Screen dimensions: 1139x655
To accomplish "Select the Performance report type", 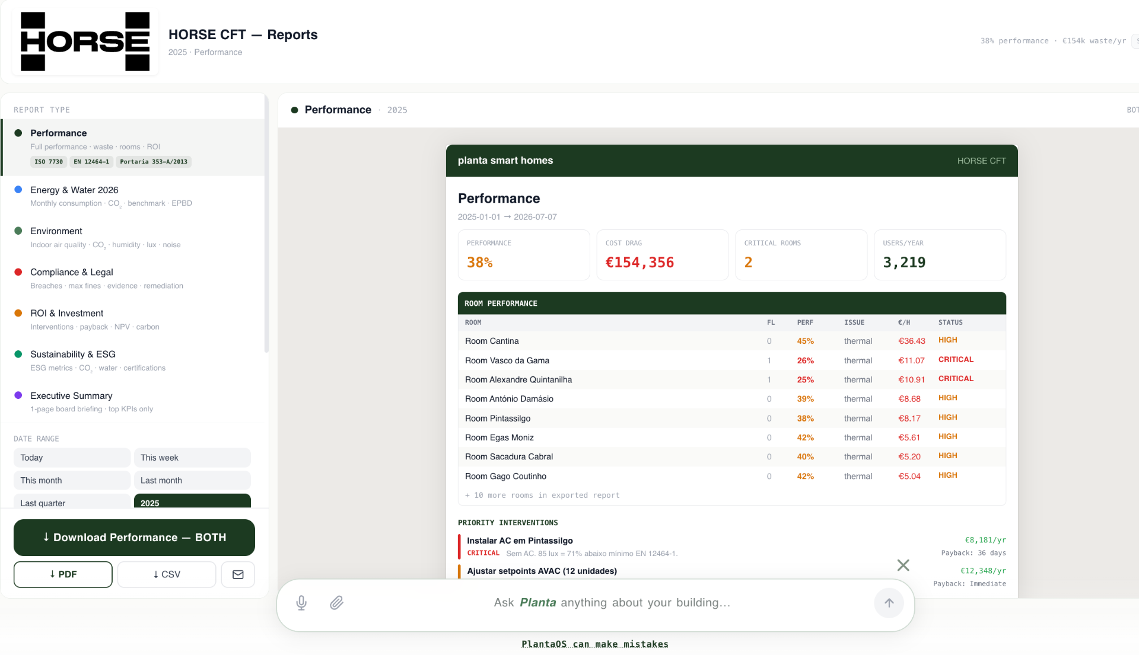I will tap(133, 147).
